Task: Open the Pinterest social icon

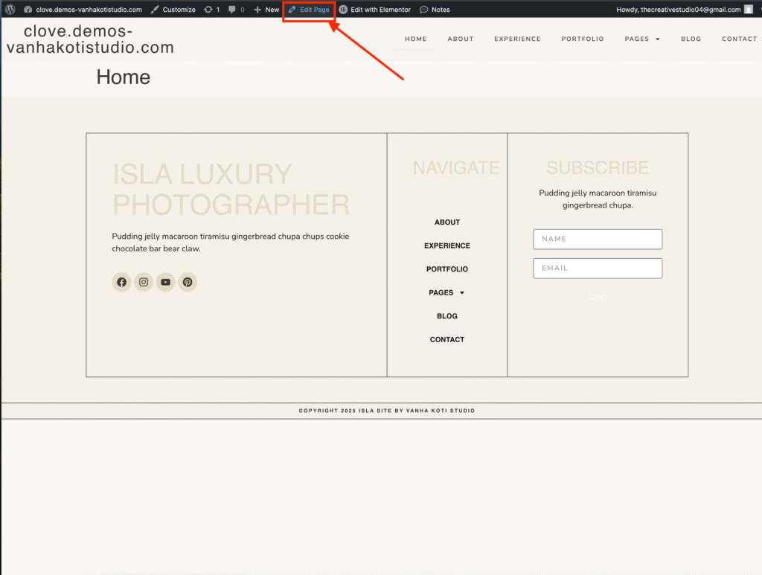Action: click(188, 283)
